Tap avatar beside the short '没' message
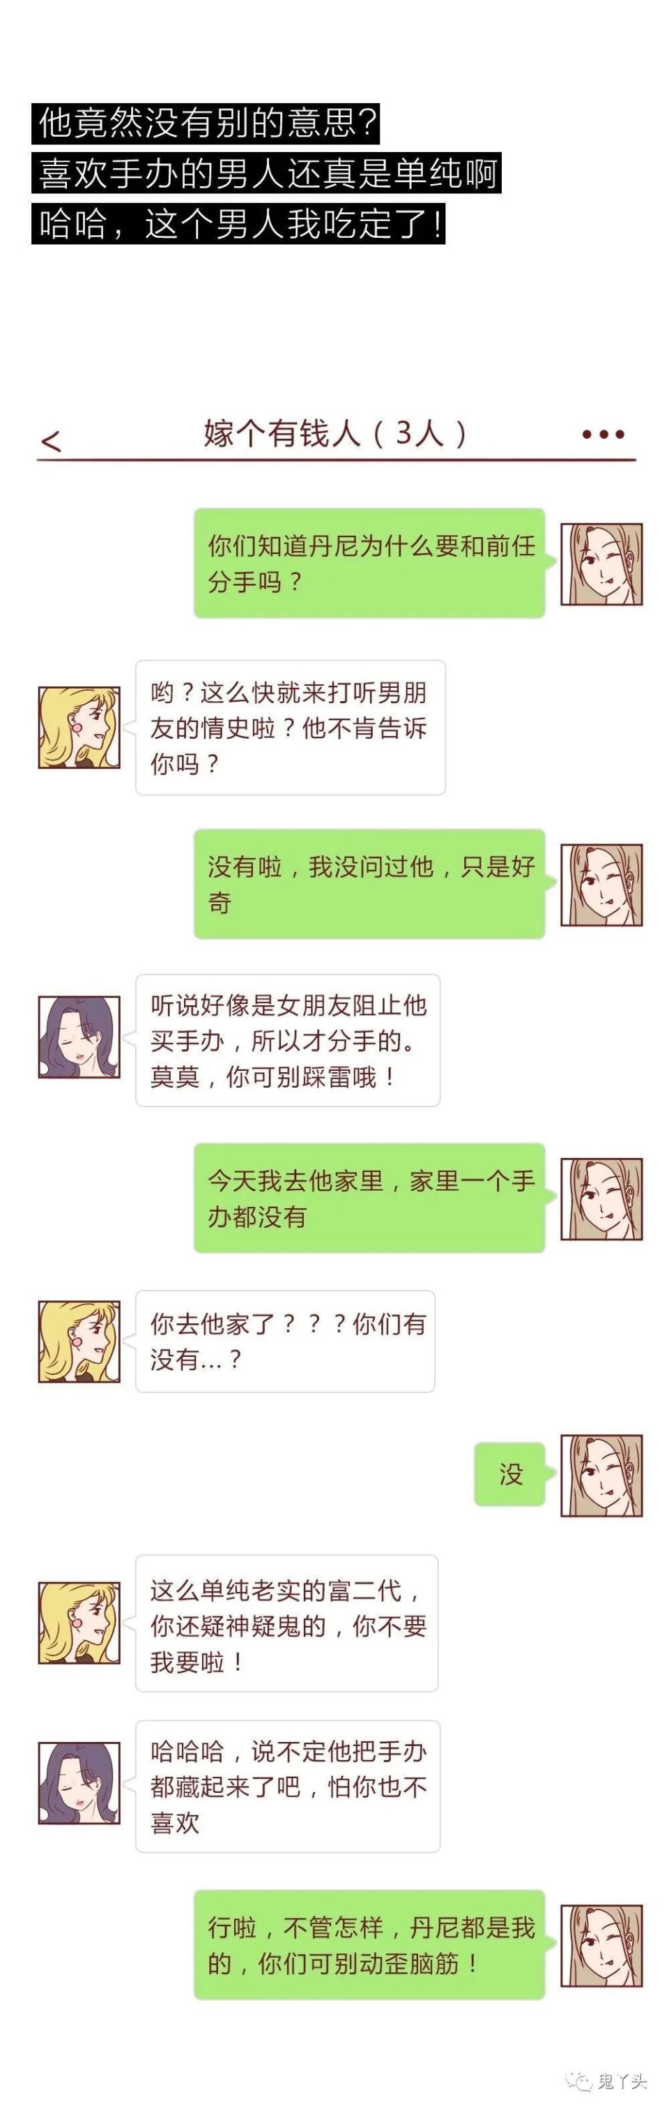This screenshot has width=669, height=2111. [601, 1475]
